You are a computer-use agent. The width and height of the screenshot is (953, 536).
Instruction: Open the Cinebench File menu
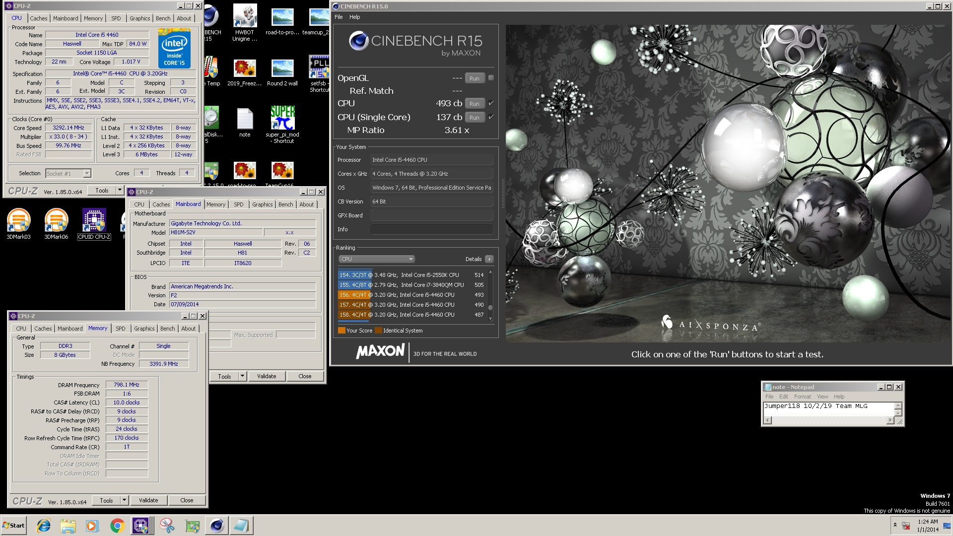click(x=339, y=17)
